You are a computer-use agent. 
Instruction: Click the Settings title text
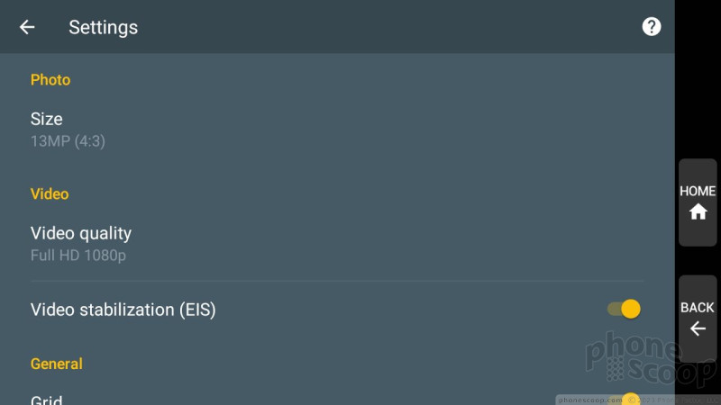103,28
